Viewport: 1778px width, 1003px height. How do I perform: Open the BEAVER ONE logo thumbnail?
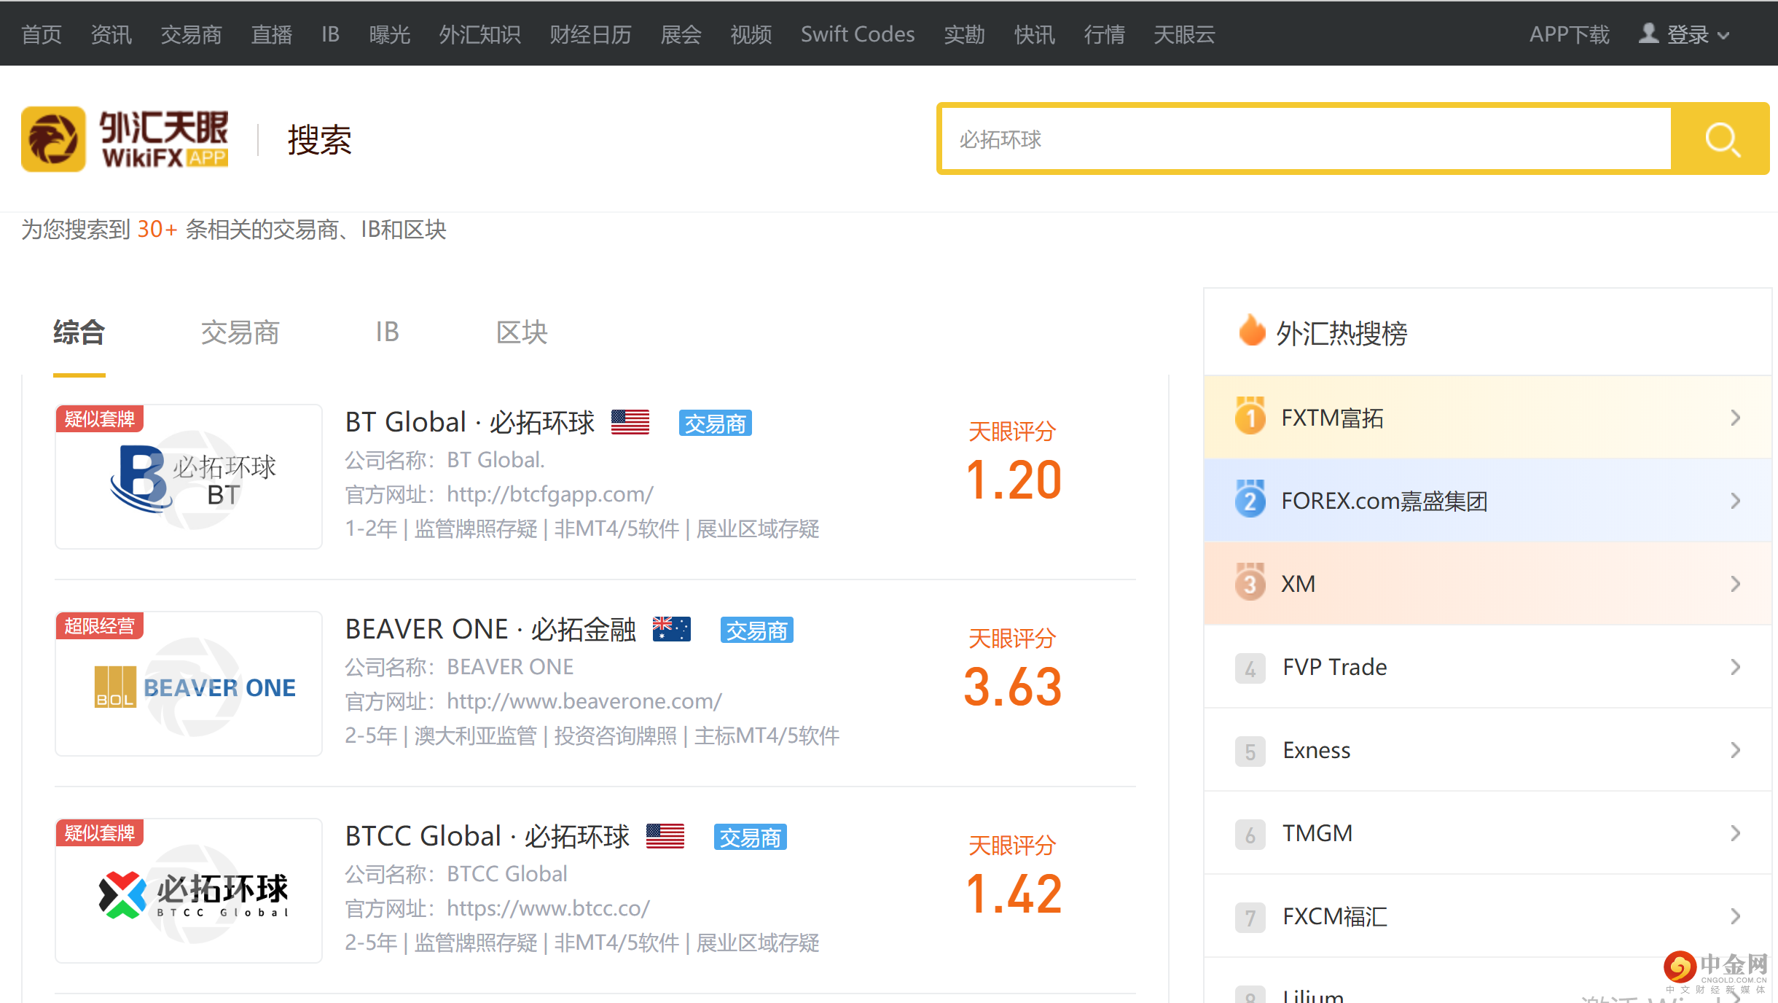pos(189,684)
